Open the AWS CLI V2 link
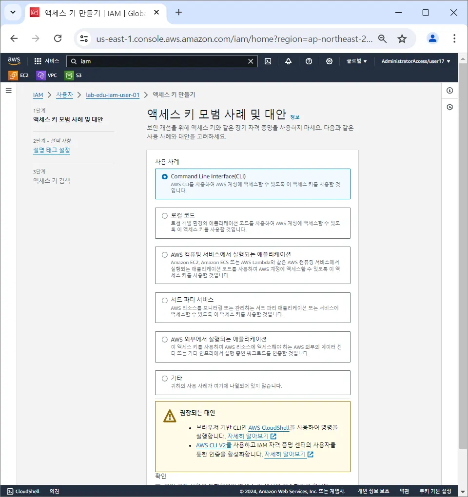The image size is (468, 497). [214, 445]
